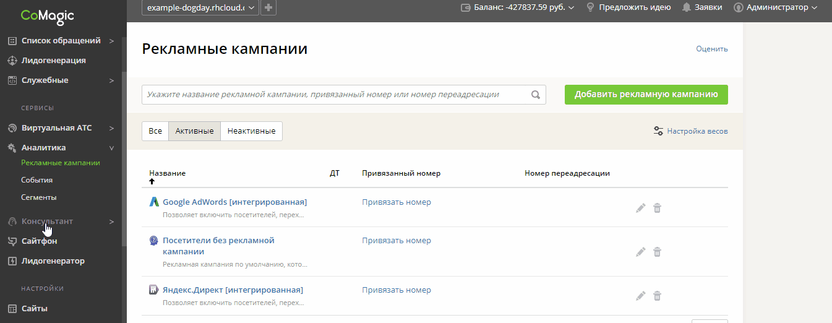Expand the Служебные submenu
This screenshot has width=832, height=323.
111,80
